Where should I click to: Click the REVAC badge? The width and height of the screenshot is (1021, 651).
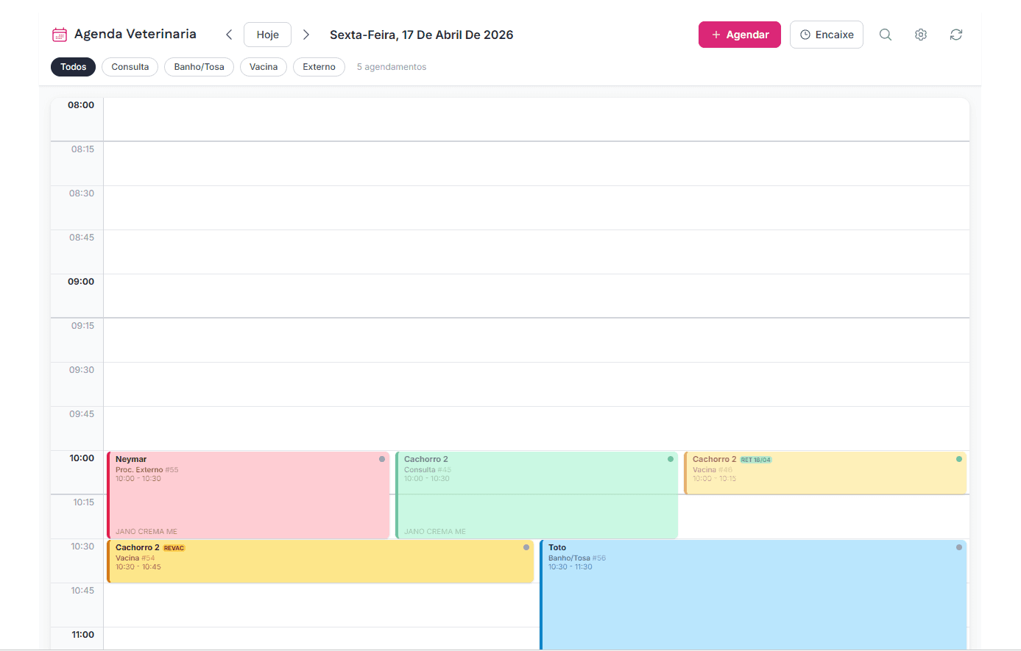174,548
